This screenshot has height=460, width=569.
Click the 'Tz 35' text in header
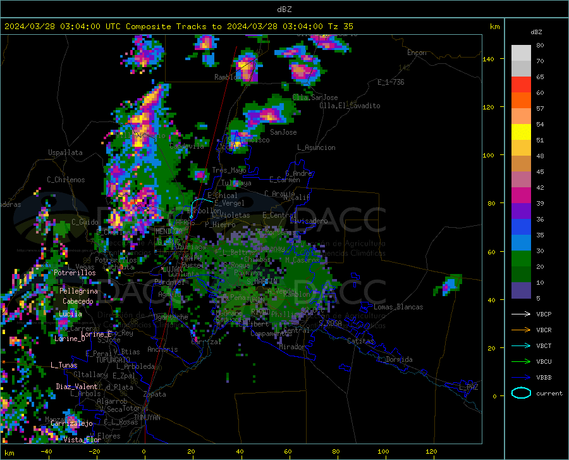340,27
